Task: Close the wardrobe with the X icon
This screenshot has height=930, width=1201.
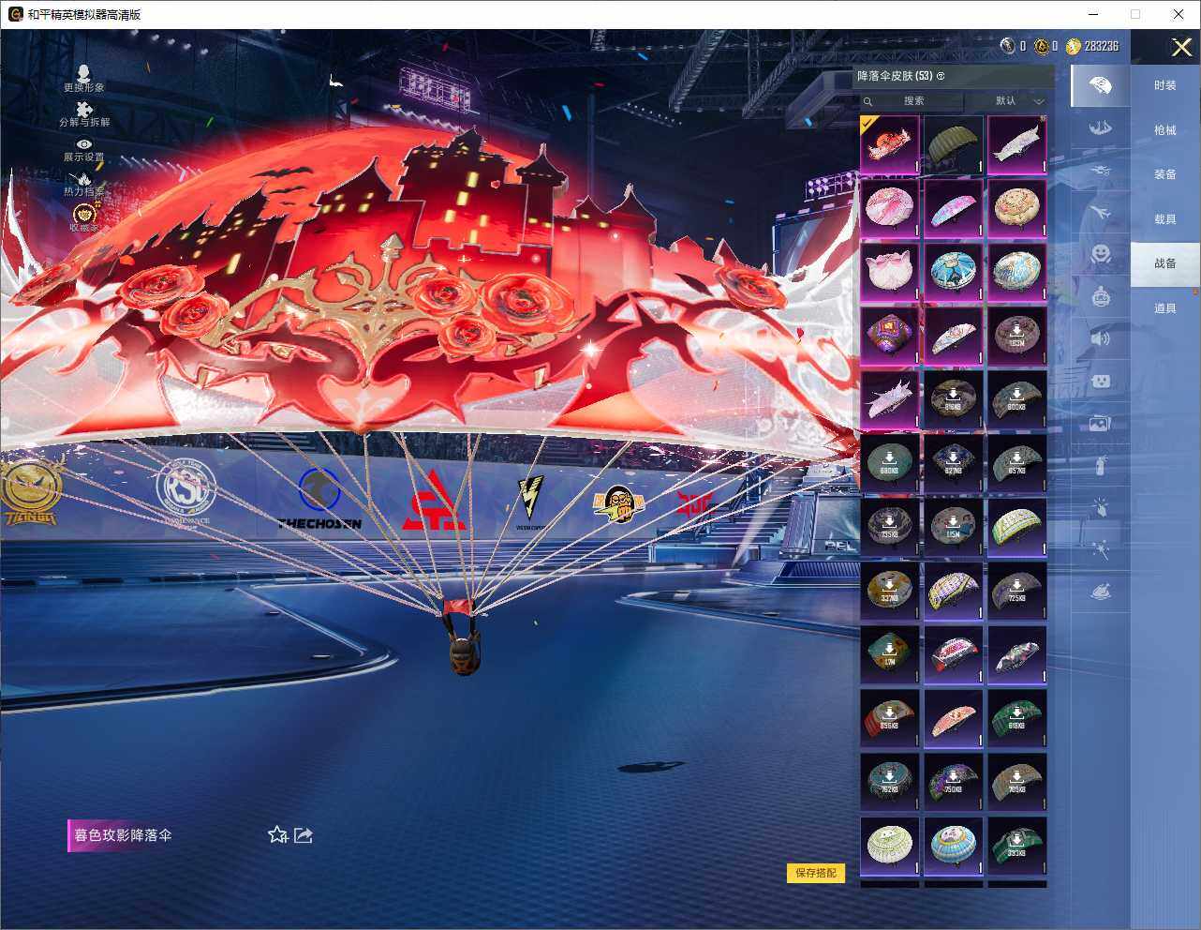Action: coord(1181,47)
